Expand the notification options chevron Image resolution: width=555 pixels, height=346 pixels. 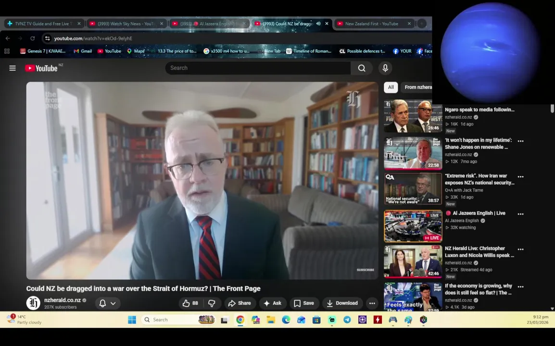(x=113, y=303)
